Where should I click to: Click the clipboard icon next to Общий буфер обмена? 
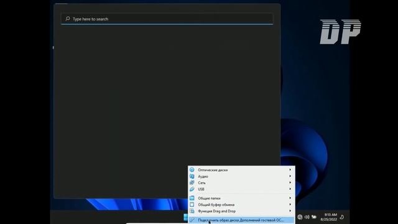click(x=192, y=205)
